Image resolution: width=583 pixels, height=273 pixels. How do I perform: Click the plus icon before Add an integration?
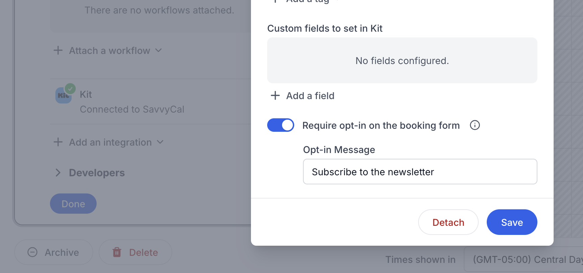click(x=58, y=142)
